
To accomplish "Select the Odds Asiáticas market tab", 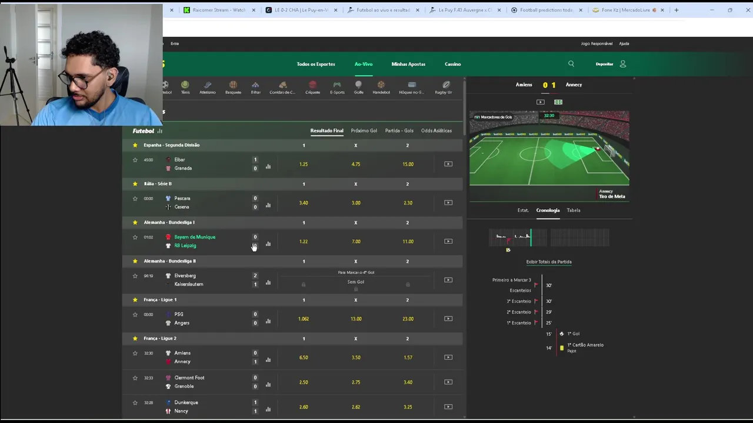I will coord(437,130).
